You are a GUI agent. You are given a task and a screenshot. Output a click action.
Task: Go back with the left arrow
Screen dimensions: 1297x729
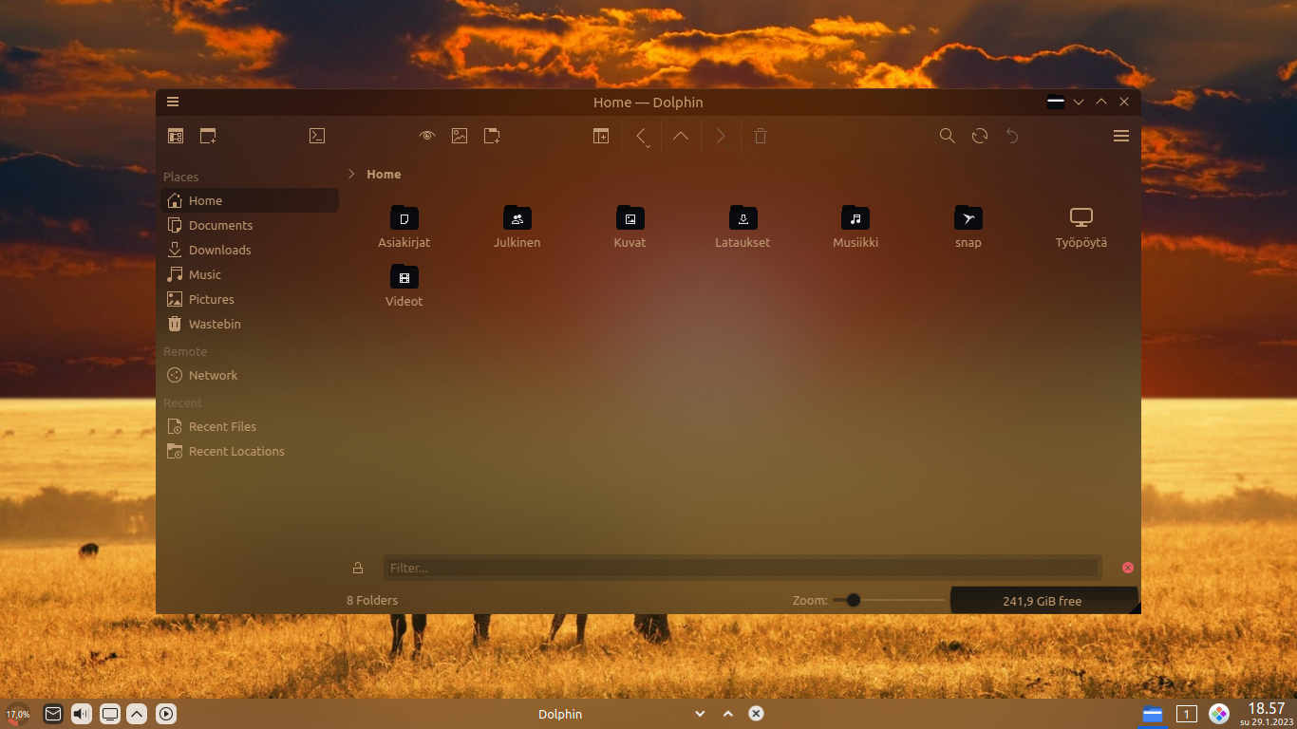tap(641, 135)
